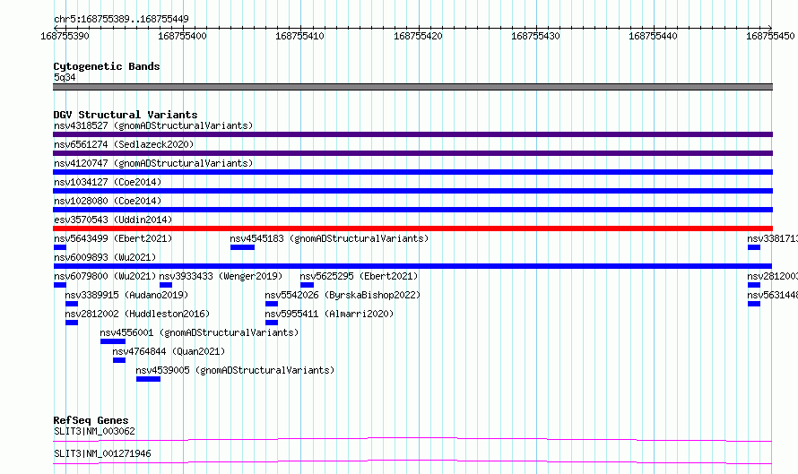Click the ruler tick labeled 168755430

tap(535, 36)
